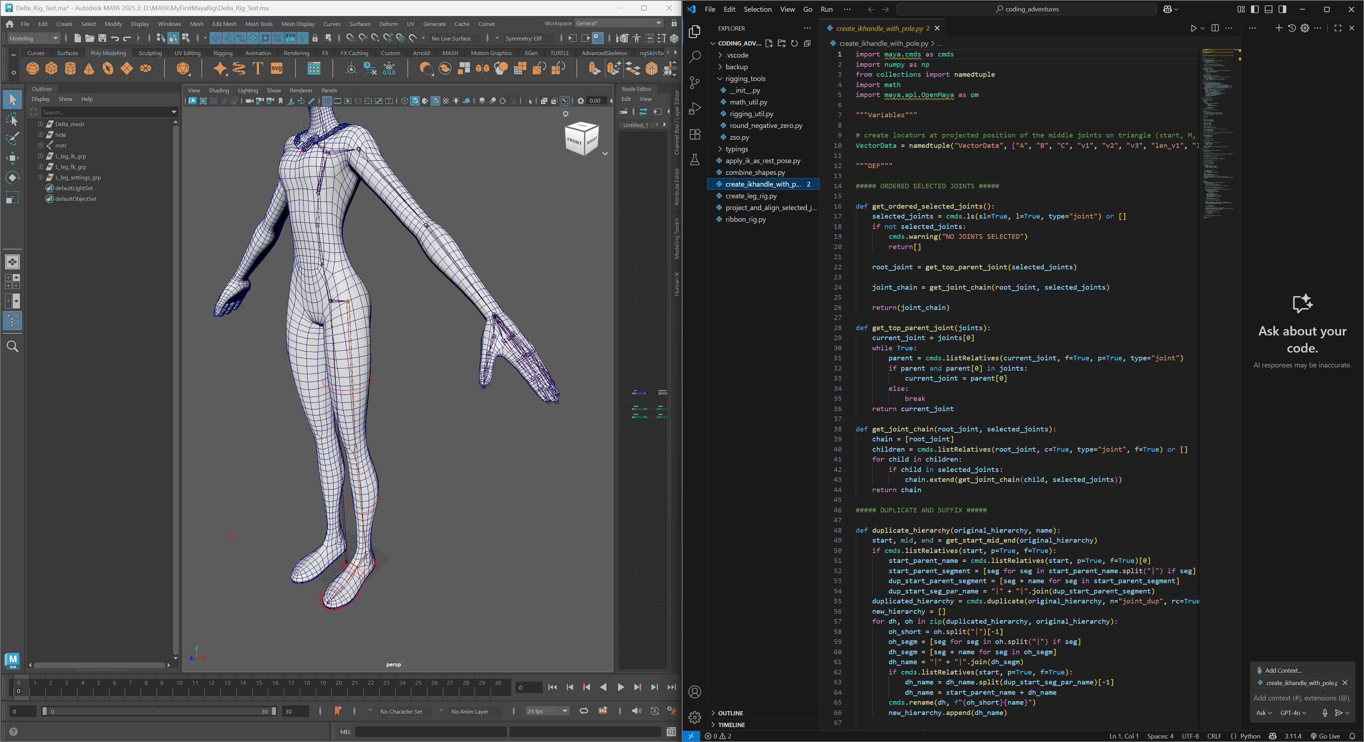Open VS Code Source Control view
1364x742 pixels.
(695, 82)
